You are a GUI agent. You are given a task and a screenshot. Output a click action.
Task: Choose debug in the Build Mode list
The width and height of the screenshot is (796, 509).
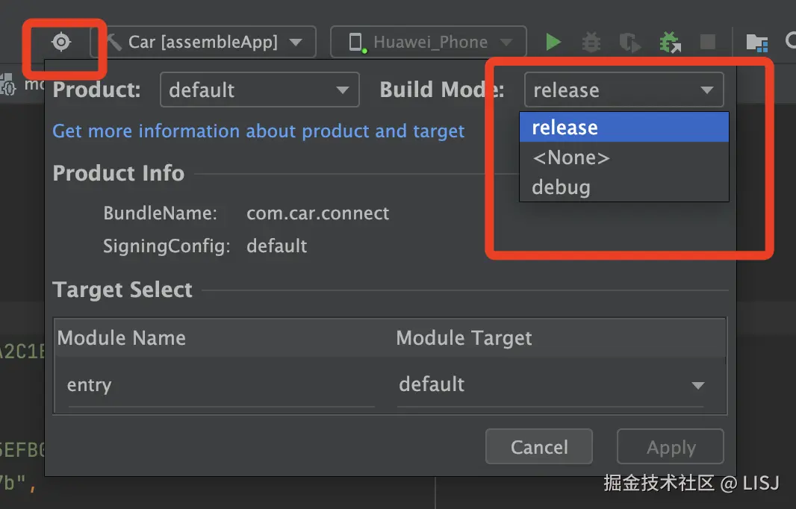point(561,187)
